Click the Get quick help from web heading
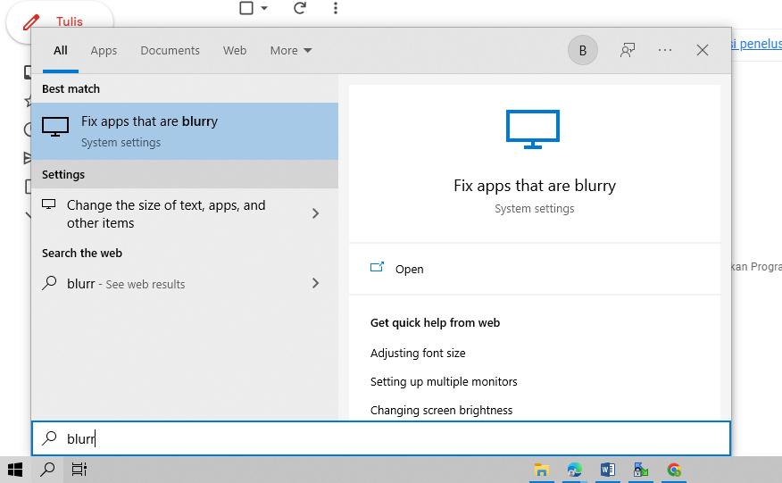The image size is (782, 483). [435, 323]
